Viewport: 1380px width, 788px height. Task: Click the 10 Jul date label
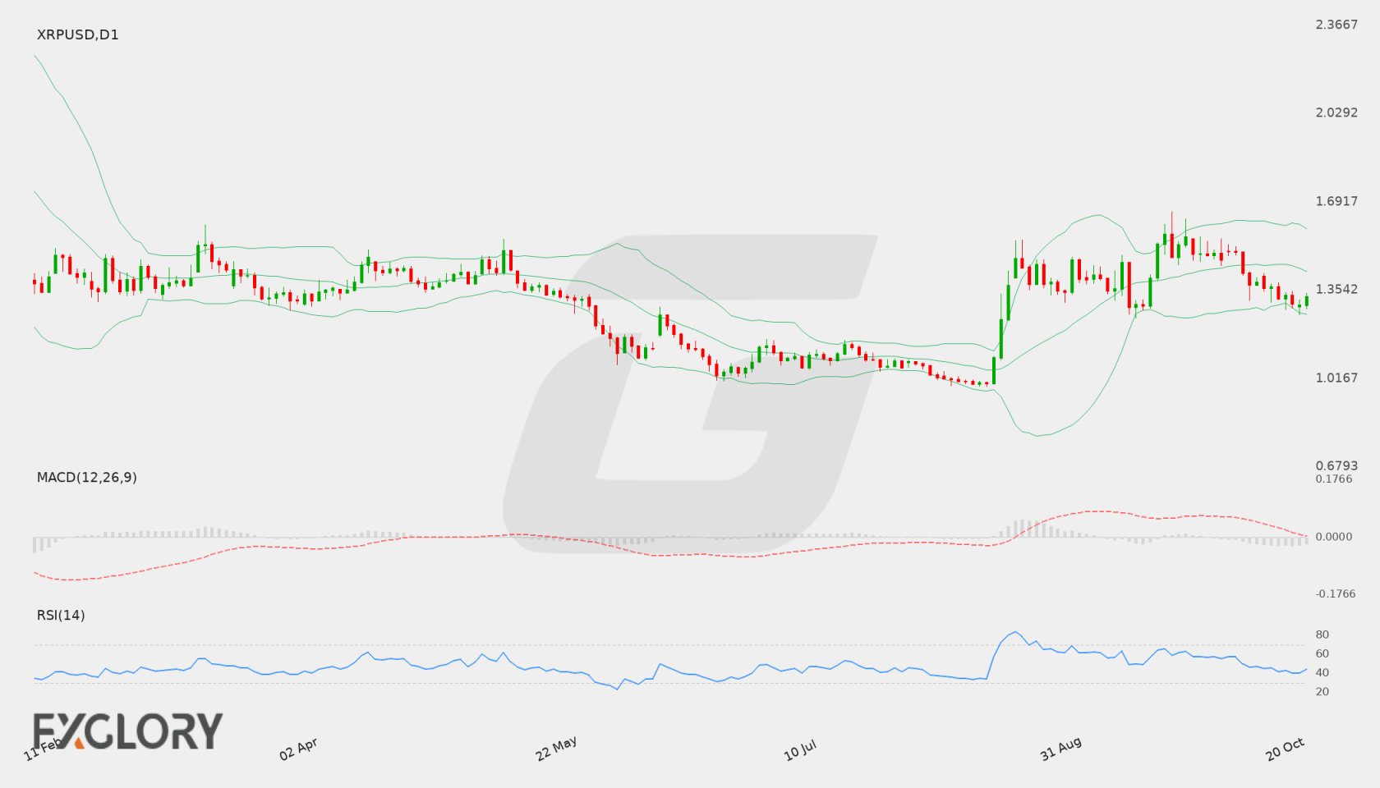tap(800, 749)
